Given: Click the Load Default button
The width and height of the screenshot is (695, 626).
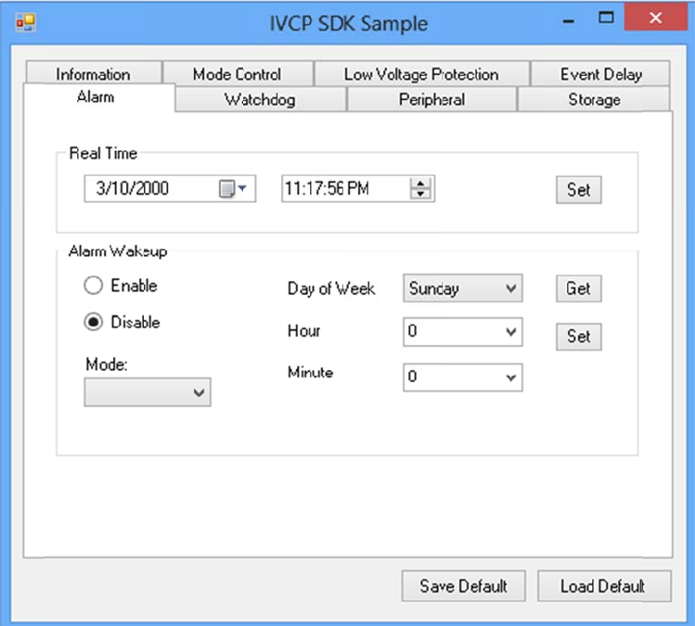Looking at the screenshot, I should tap(604, 586).
